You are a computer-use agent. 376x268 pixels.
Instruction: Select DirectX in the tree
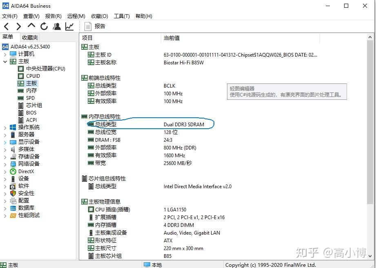(x=26, y=171)
